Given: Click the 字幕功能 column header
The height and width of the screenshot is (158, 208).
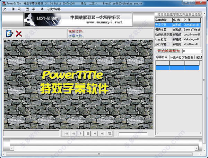Looking at the screenshot, I should 164,20.
